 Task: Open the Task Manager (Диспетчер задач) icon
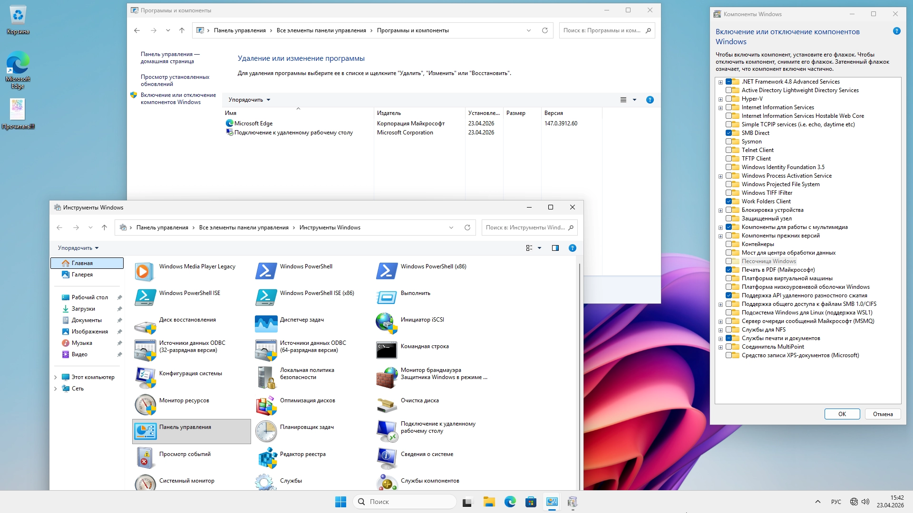[266, 323]
